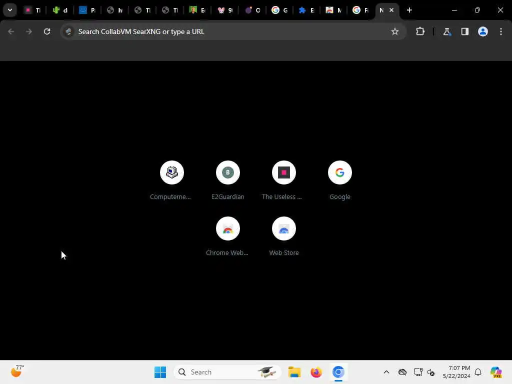Bookmark this tab with the star icon
Screen dimensions: 512x384
coord(395,31)
